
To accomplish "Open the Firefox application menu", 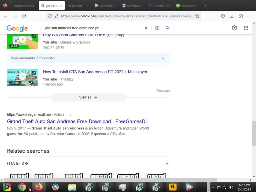I will pos(250,16).
